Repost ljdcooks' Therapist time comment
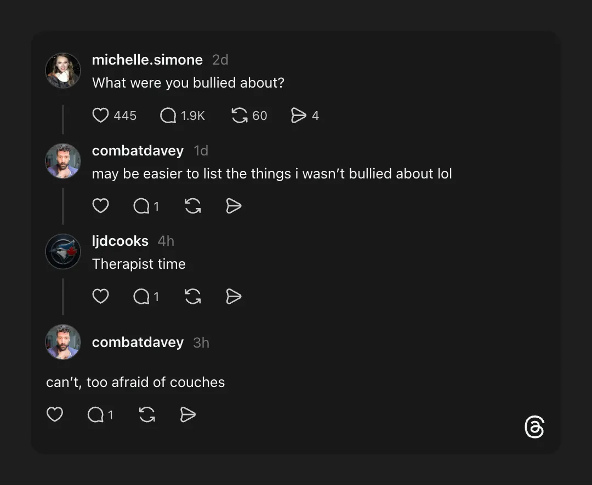 coord(192,296)
